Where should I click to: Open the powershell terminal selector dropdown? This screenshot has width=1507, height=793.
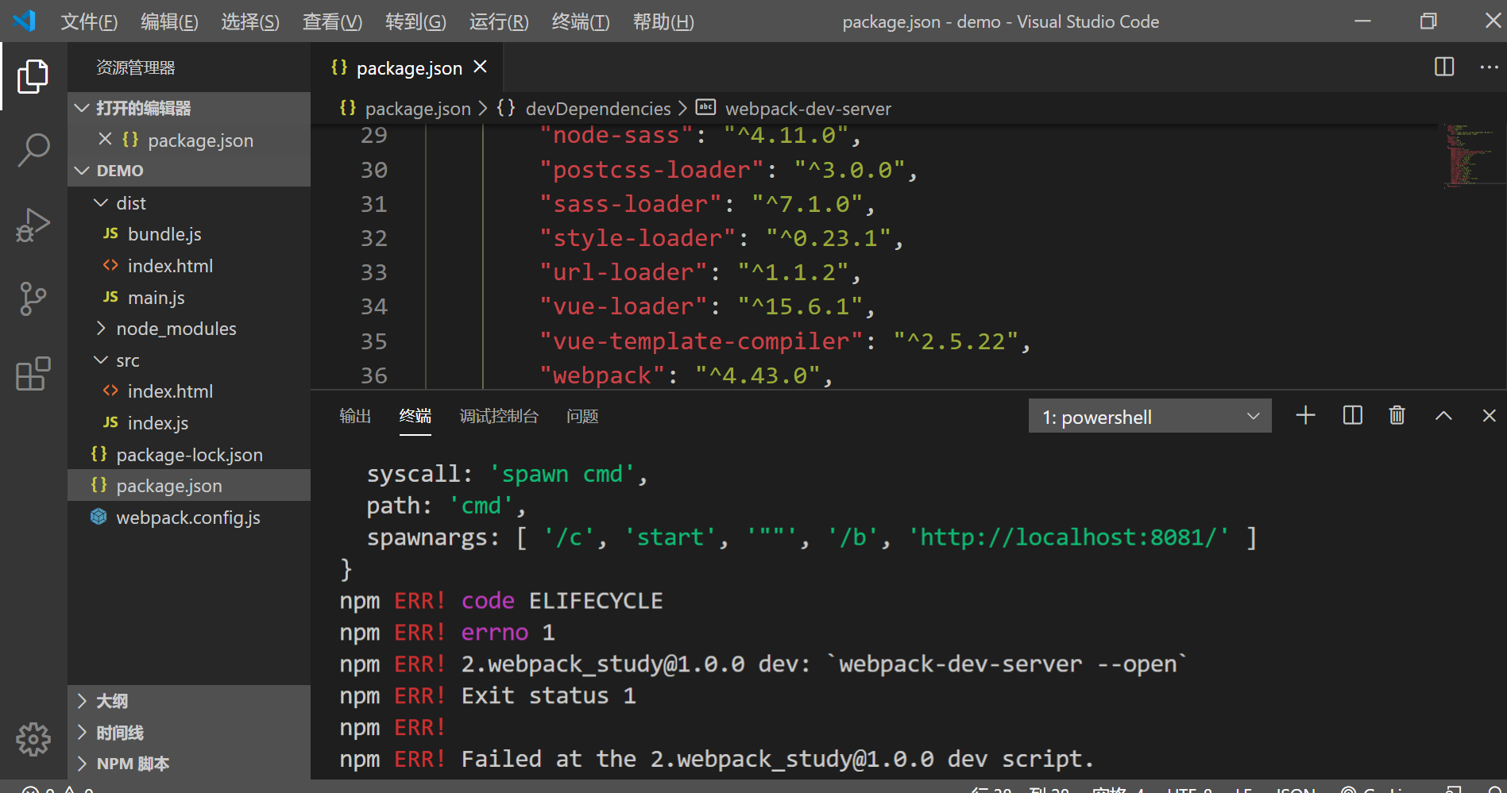pos(1150,416)
